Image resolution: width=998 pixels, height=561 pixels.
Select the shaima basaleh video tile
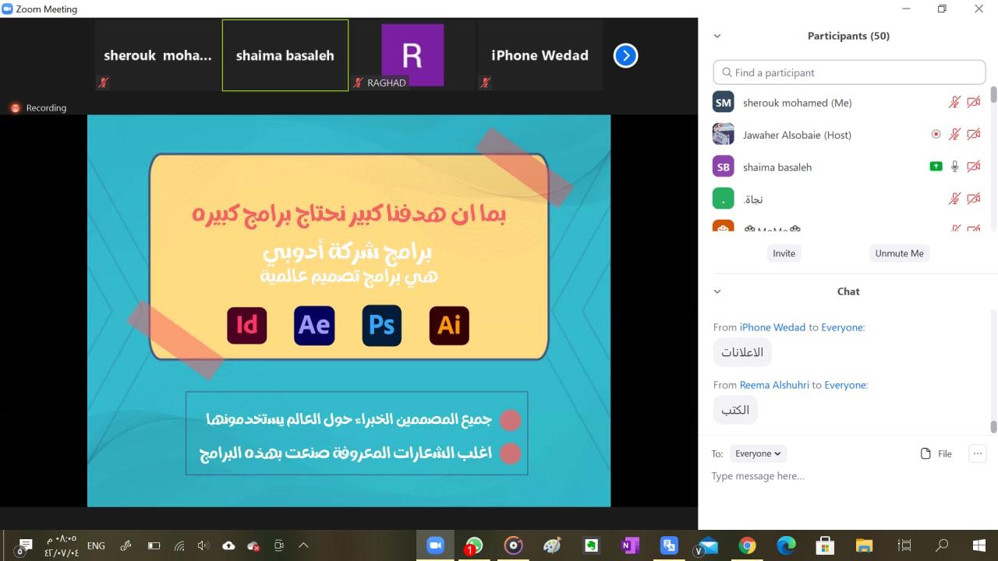click(285, 55)
